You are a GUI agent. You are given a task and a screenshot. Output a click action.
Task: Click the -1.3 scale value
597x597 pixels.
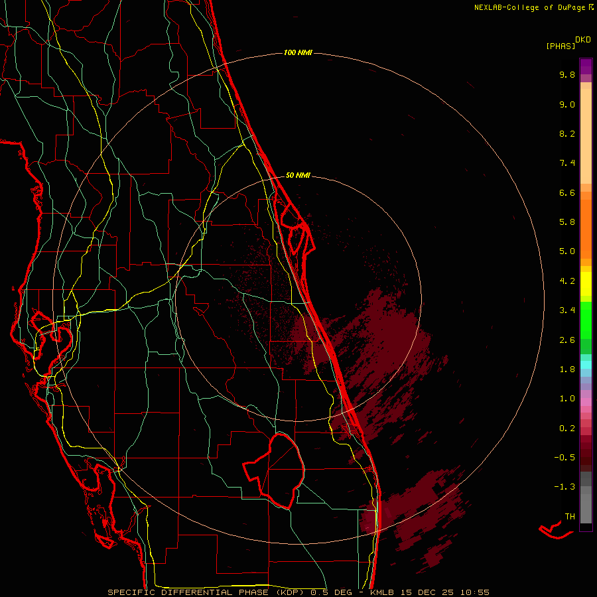(564, 487)
